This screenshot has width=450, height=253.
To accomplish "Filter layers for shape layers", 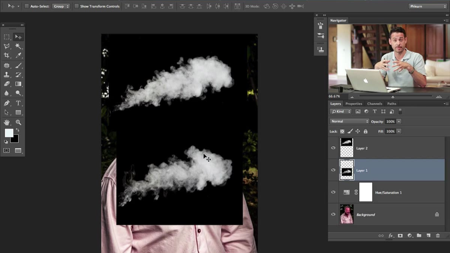I will coord(383,111).
